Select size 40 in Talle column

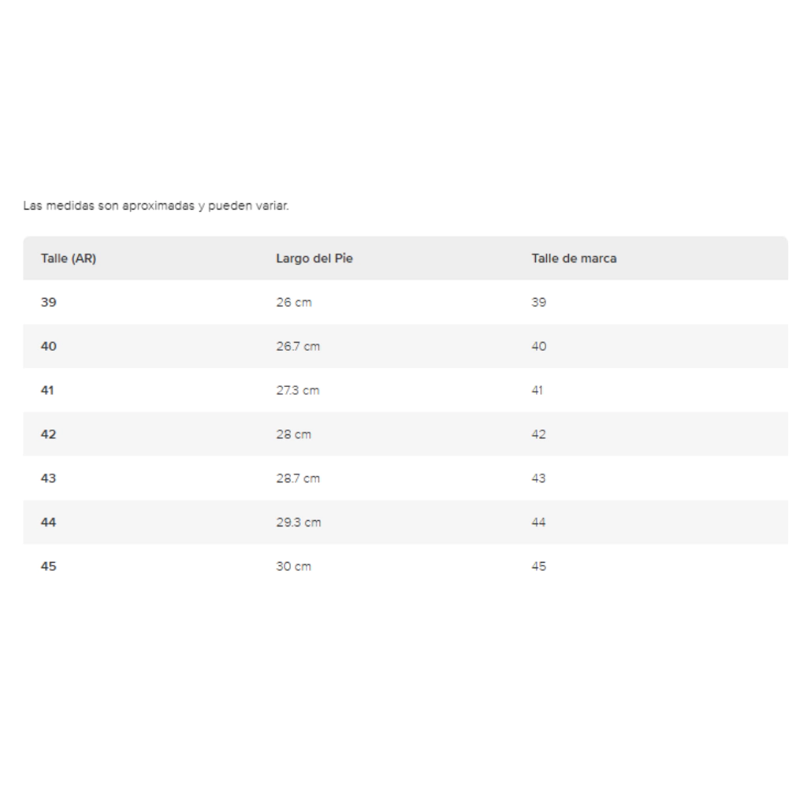[x=48, y=347]
